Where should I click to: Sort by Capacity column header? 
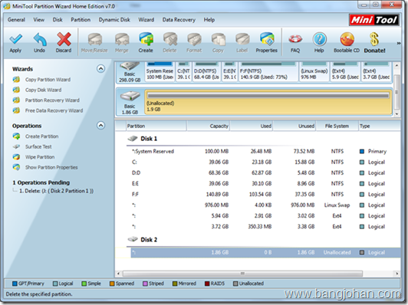[x=208, y=126]
